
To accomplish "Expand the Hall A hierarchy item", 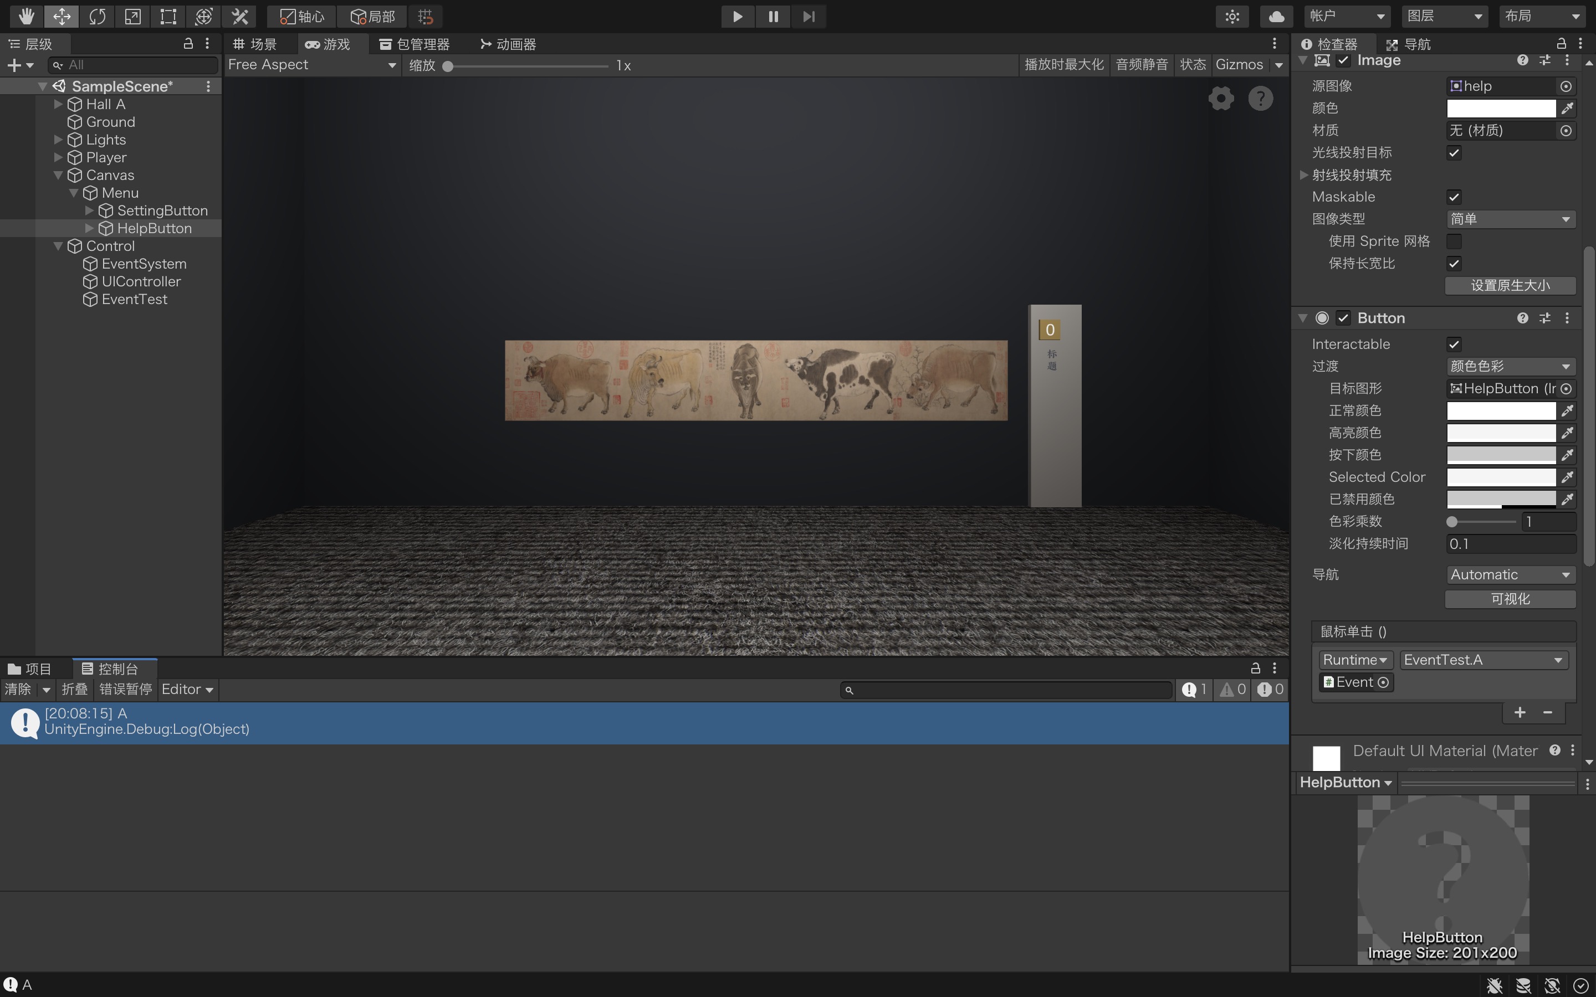I will coord(58,104).
